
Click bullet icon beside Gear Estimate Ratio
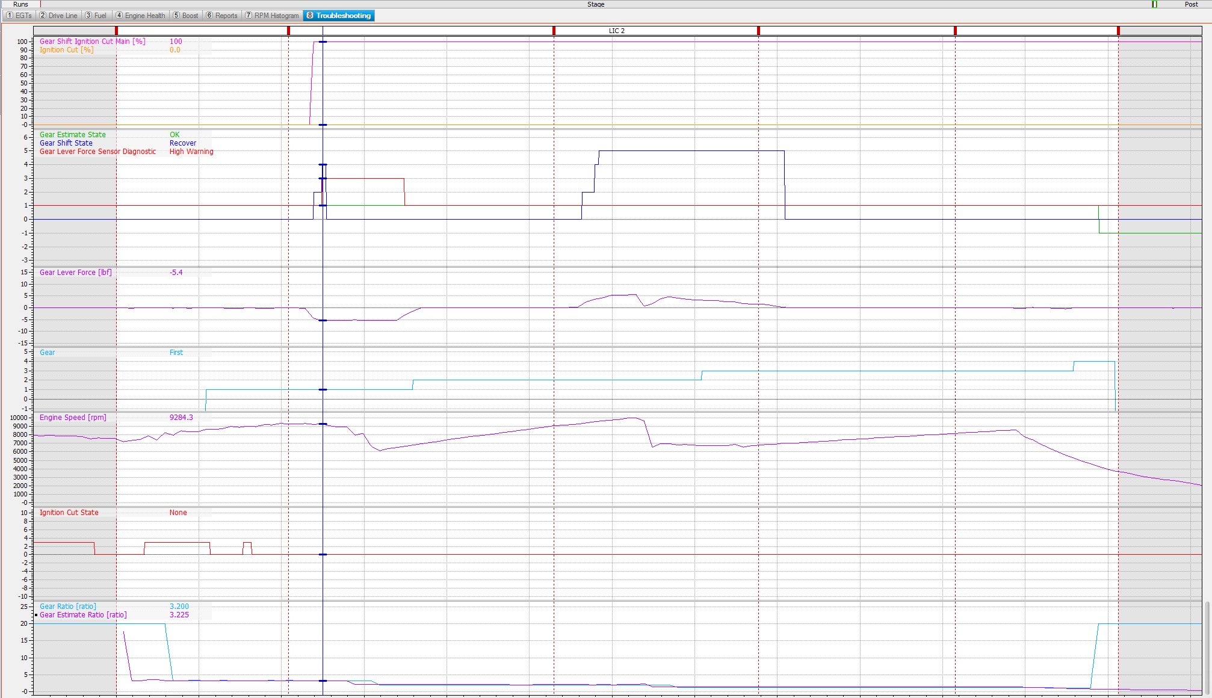pos(36,615)
